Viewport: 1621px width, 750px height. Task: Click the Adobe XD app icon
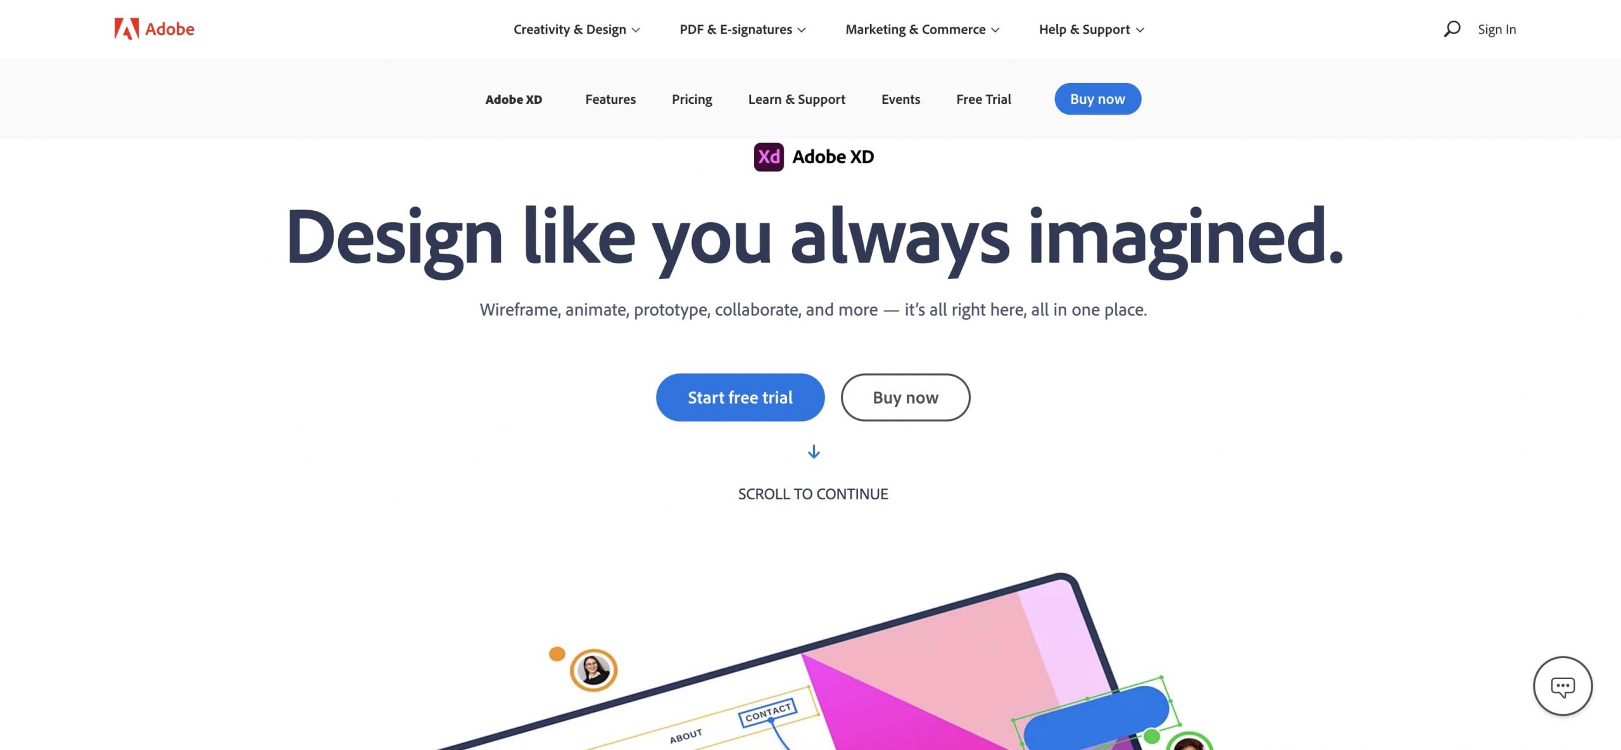[x=768, y=157]
